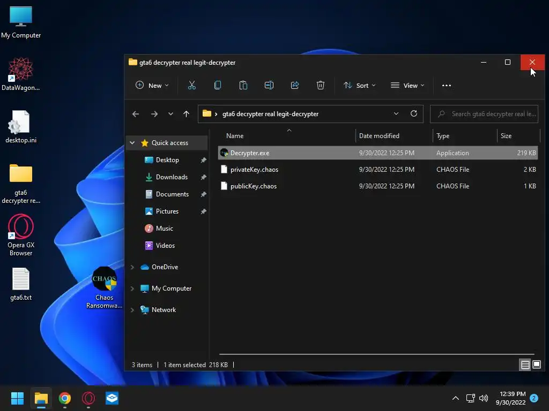
Task: Click the folder icon in the address bar
Action: tap(207, 113)
